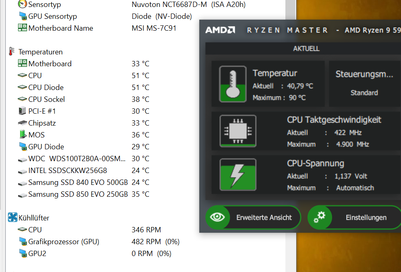401x272 pixels.
Task: Click the Motherboard temperature row icon
Action: [23, 63]
